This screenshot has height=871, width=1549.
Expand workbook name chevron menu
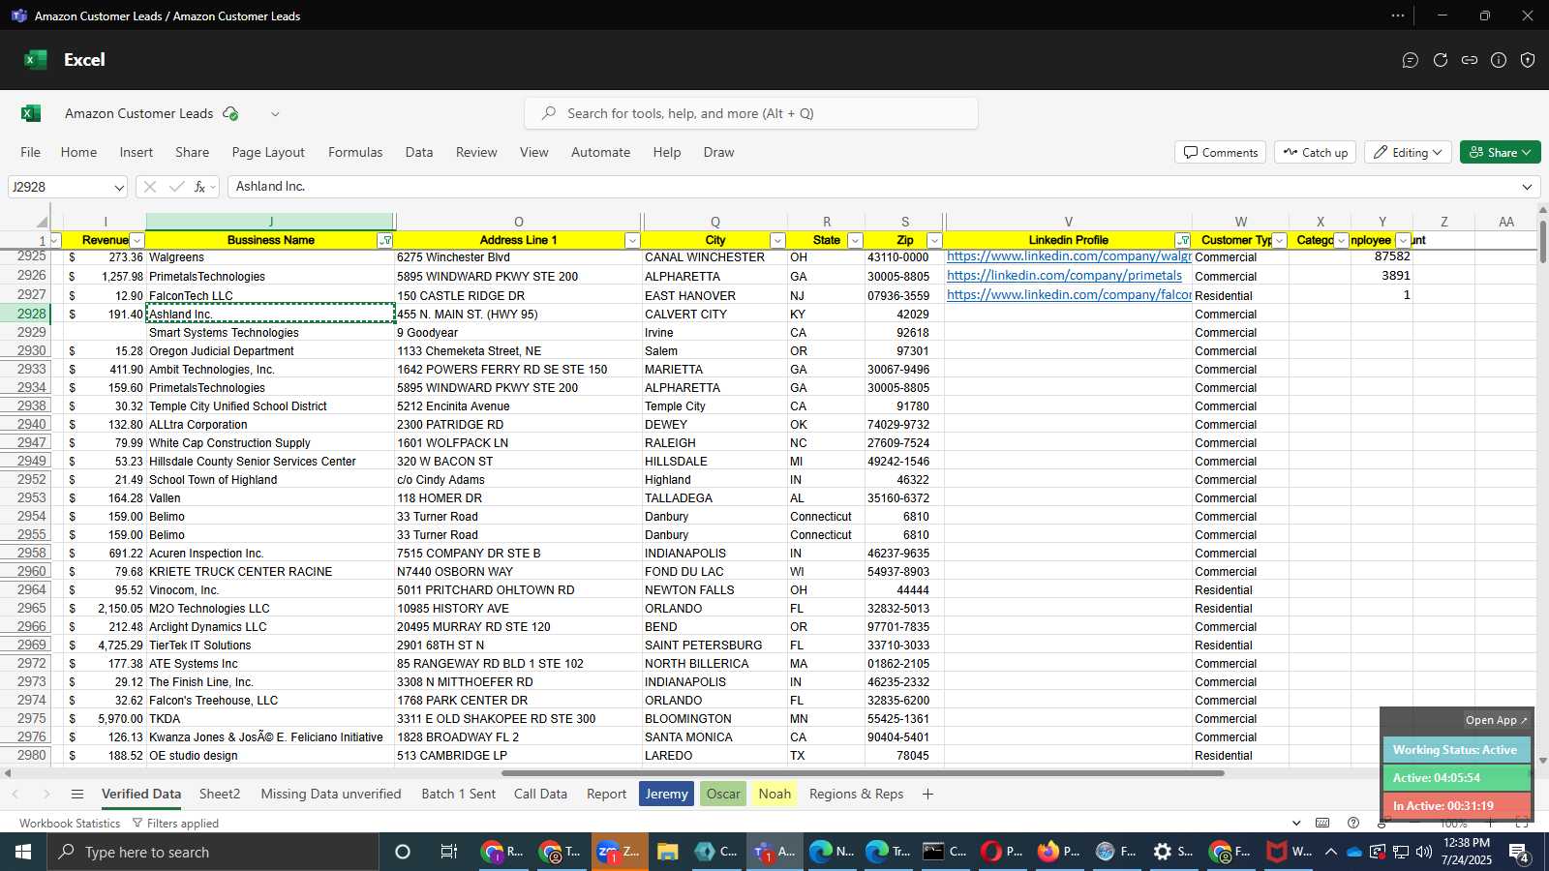[x=275, y=113]
